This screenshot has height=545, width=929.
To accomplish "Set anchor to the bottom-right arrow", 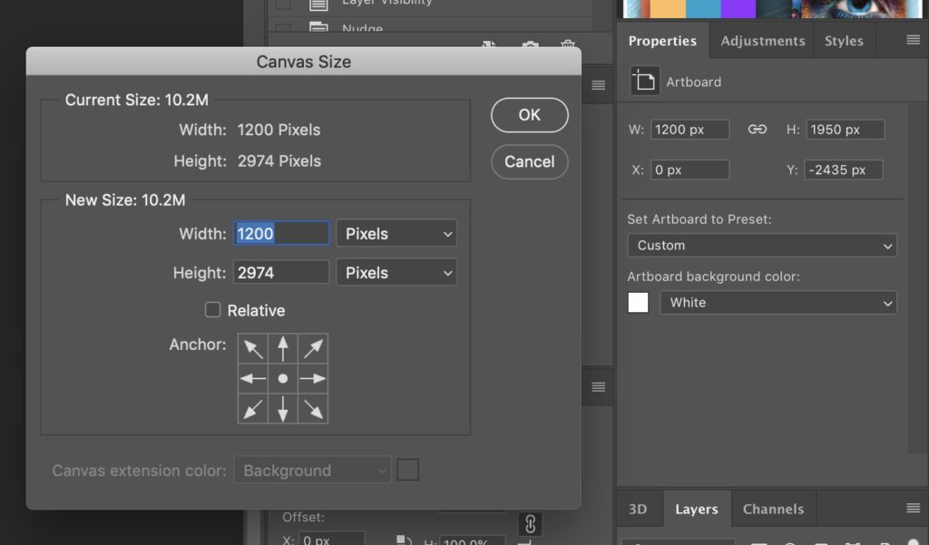I will tap(313, 408).
